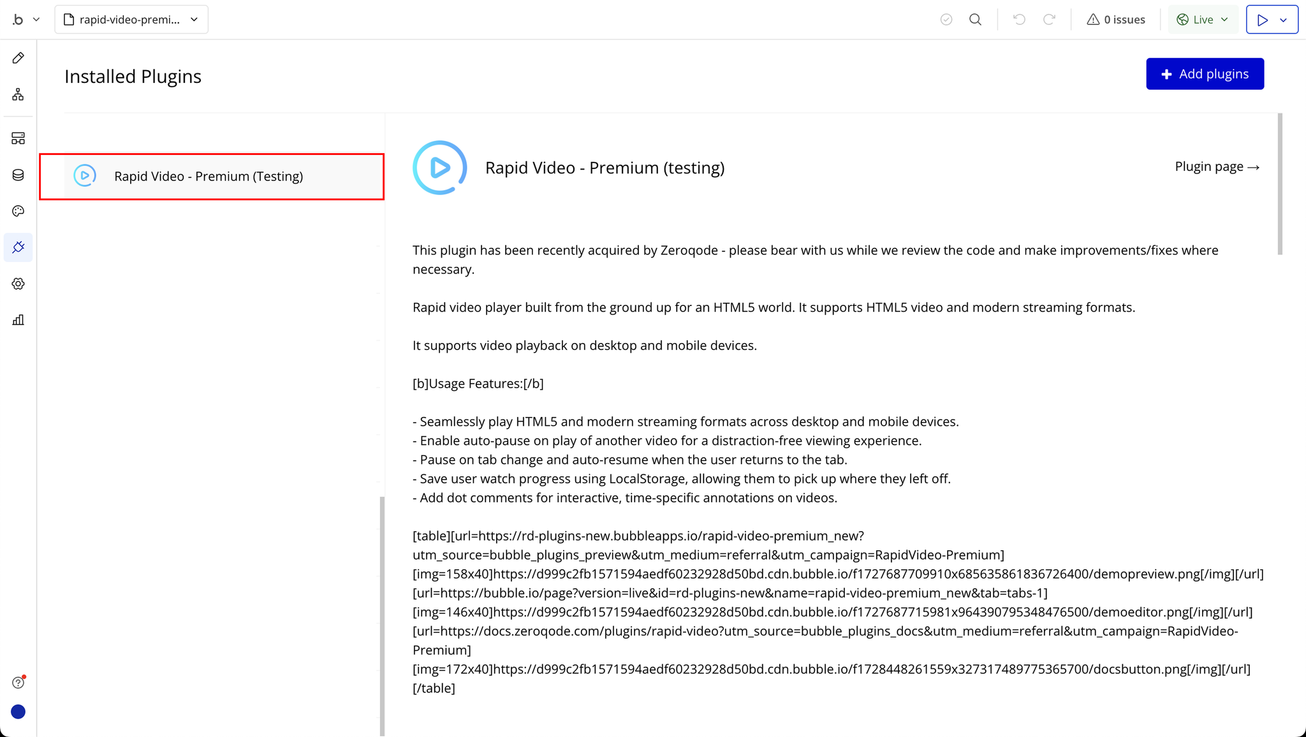Click the redo arrow icon
Screen dimensions: 1306x737
pyautogui.click(x=1049, y=20)
